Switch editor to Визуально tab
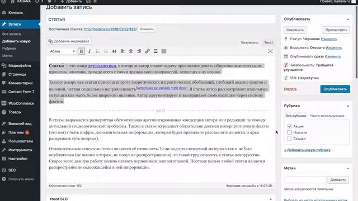The image size is (358, 201). (x=249, y=42)
